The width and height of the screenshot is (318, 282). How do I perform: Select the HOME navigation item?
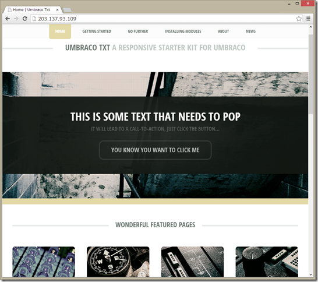[60, 31]
